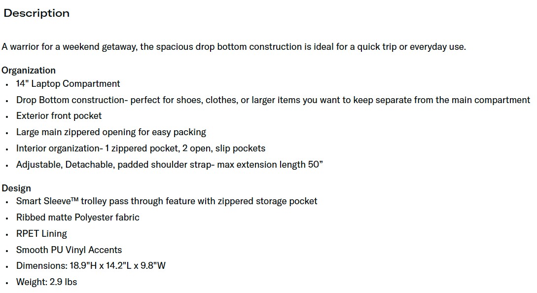This screenshot has height=293, width=537.
Task: Click the Interior organization bullet text
Action: tap(141, 148)
